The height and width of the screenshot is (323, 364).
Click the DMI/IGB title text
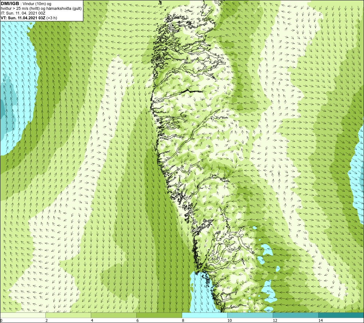click(x=10, y=4)
